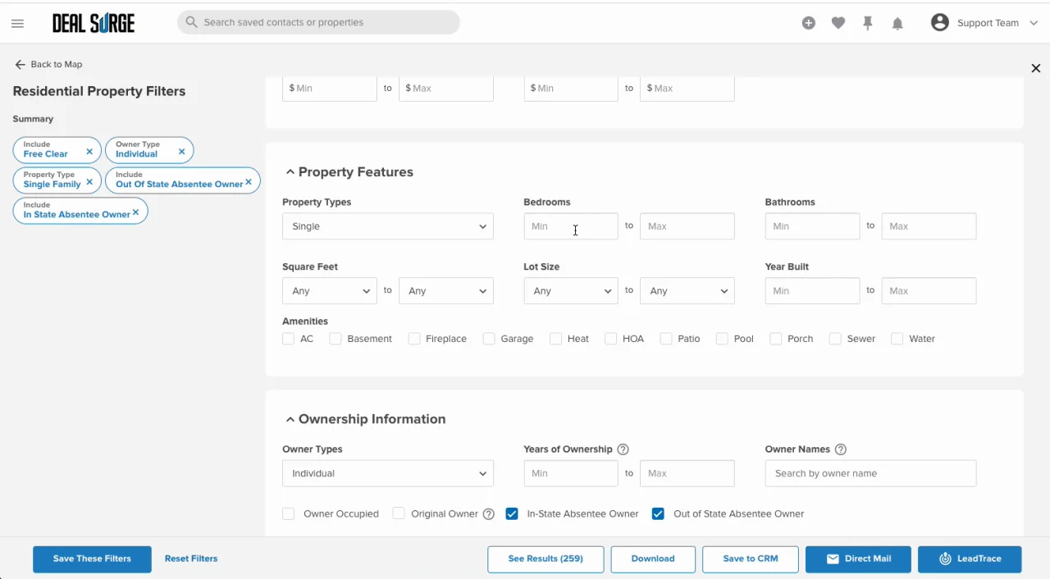
Task: Remove Out Of State Absentee Owner chip
Action: [249, 182]
